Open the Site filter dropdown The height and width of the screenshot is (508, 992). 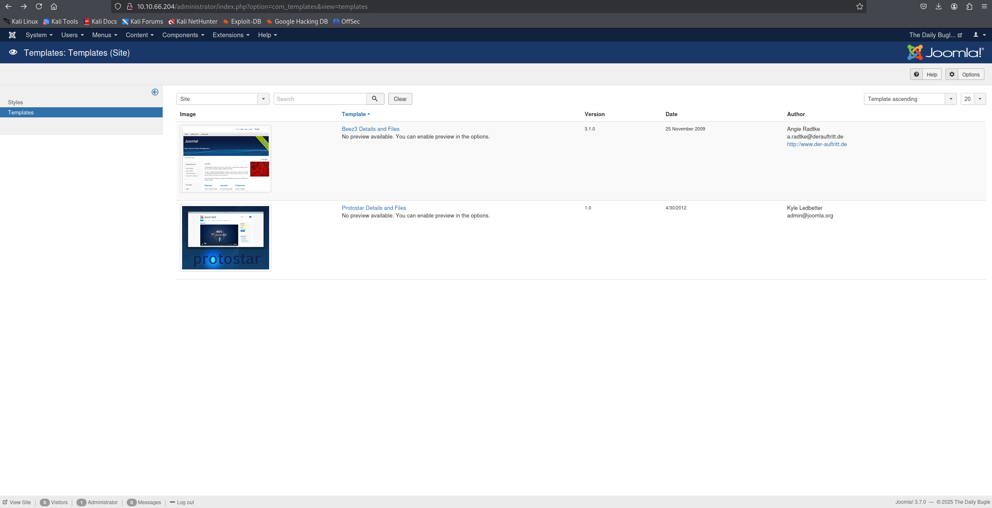223,99
